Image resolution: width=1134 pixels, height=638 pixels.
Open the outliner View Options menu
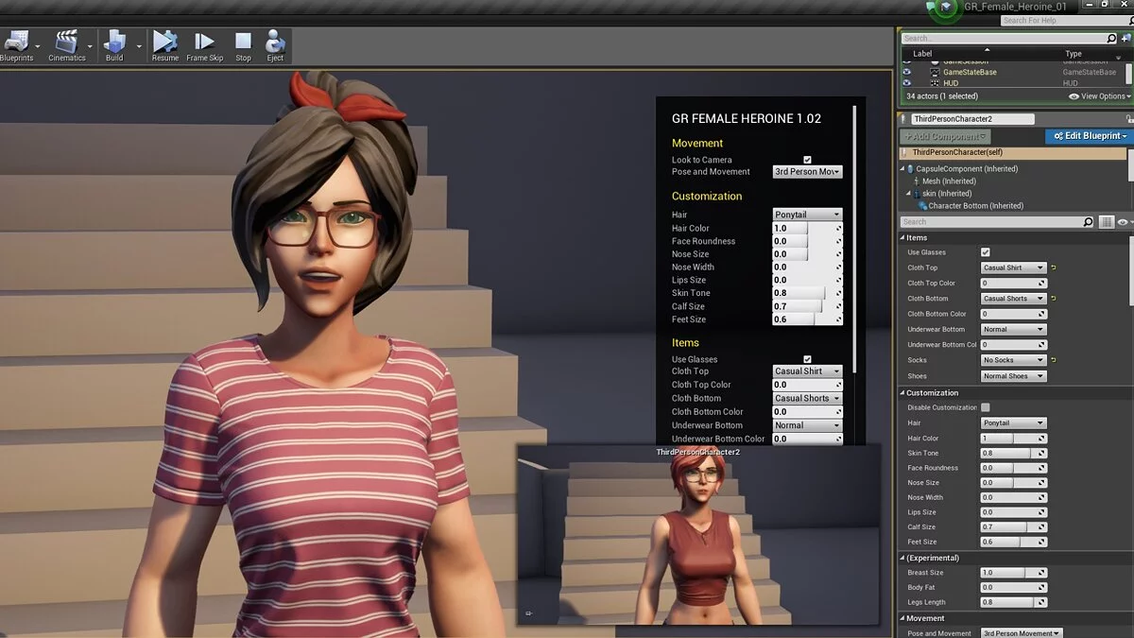(1100, 96)
